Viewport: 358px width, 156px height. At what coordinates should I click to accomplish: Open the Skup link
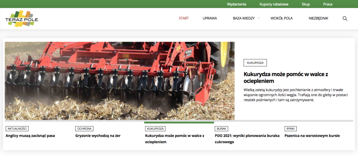306,4
